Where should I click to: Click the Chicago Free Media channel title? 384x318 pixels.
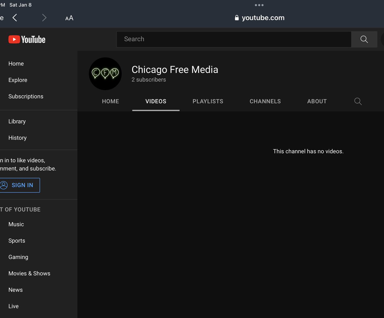point(175,70)
